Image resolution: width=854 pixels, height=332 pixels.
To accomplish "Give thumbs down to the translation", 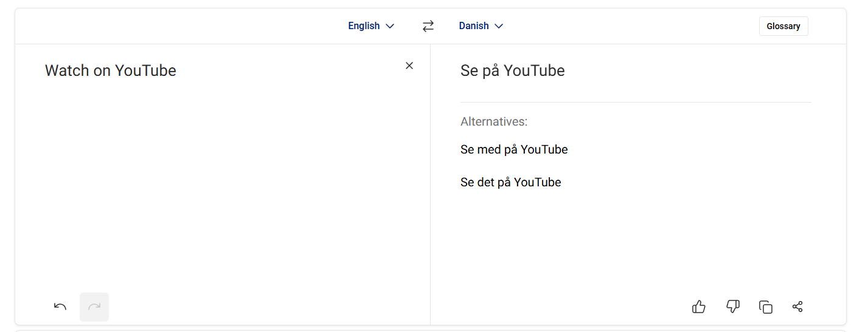I will (x=733, y=307).
